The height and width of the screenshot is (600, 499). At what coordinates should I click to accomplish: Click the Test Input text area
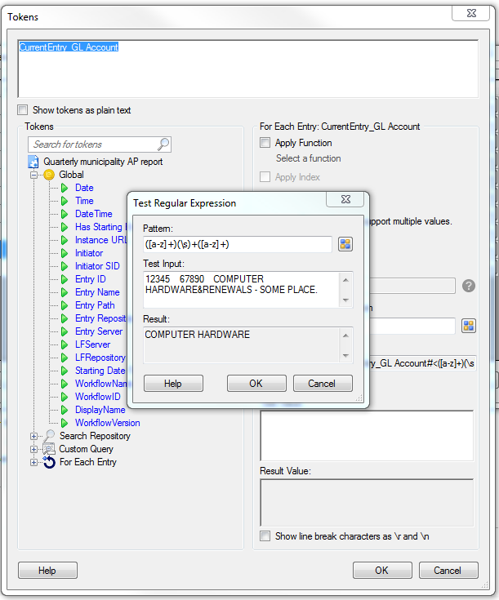pyautogui.click(x=241, y=290)
